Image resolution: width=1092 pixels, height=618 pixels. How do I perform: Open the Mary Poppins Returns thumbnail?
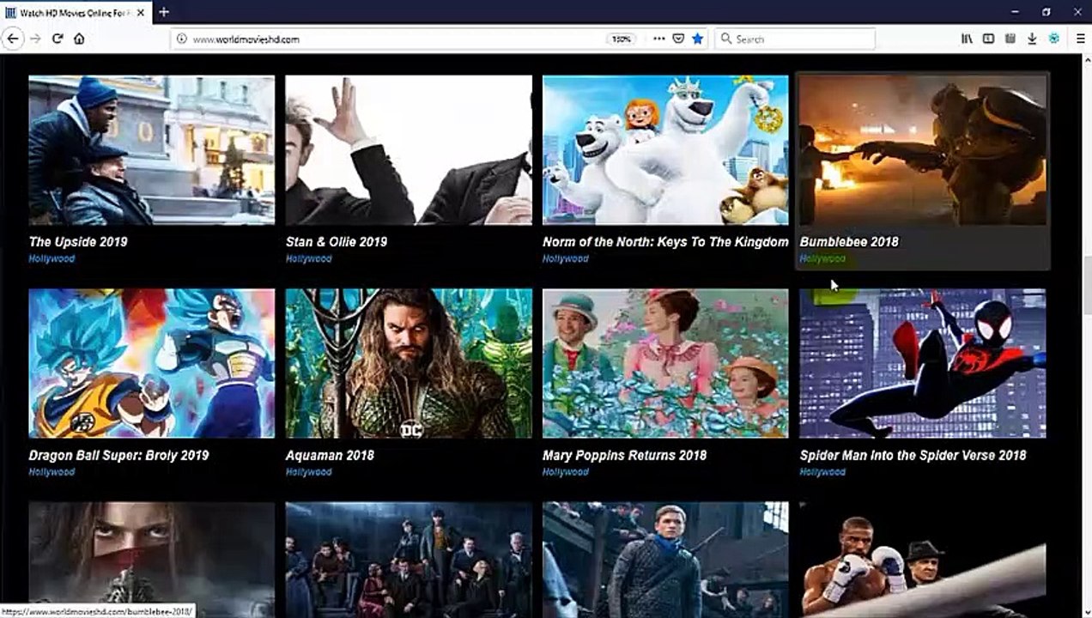point(665,363)
